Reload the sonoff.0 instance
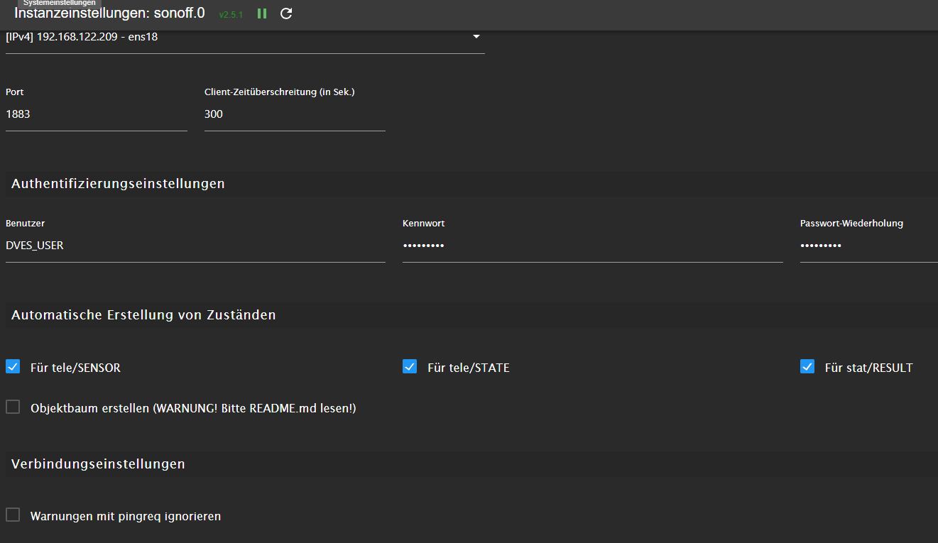Image resolution: width=938 pixels, height=543 pixels. coord(286,13)
